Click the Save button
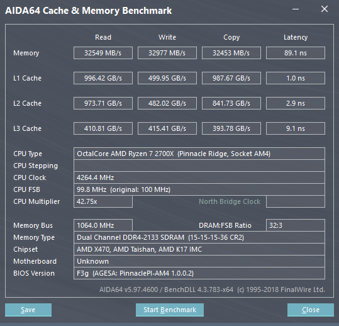Viewport: 339px width, 326px height. [x=28, y=310]
